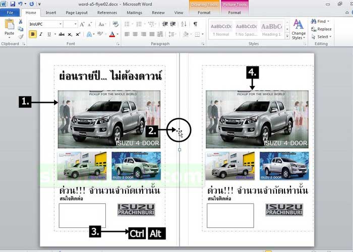Cut the selection with the scissors icon

[21, 22]
